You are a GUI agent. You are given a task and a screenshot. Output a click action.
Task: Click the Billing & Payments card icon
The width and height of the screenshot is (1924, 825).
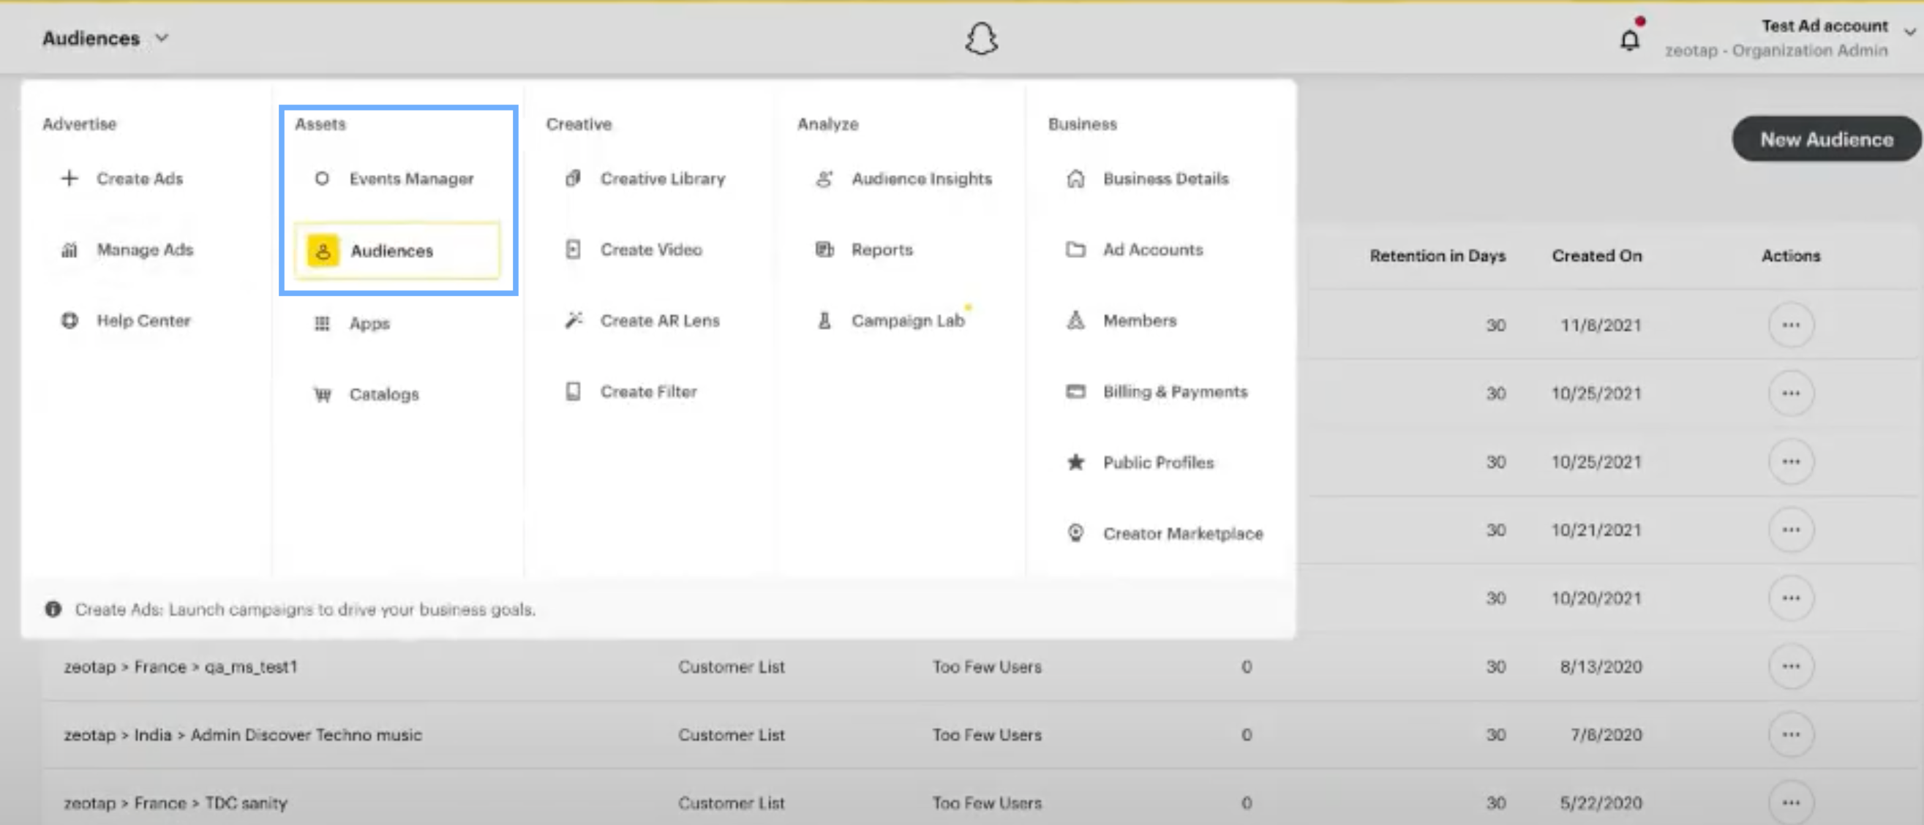coord(1075,391)
